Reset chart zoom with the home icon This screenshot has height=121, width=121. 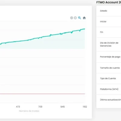click(x=84, y=18)
